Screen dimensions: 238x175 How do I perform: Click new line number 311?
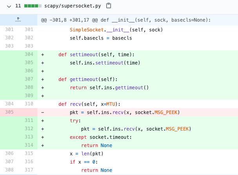tap(29, 120)
